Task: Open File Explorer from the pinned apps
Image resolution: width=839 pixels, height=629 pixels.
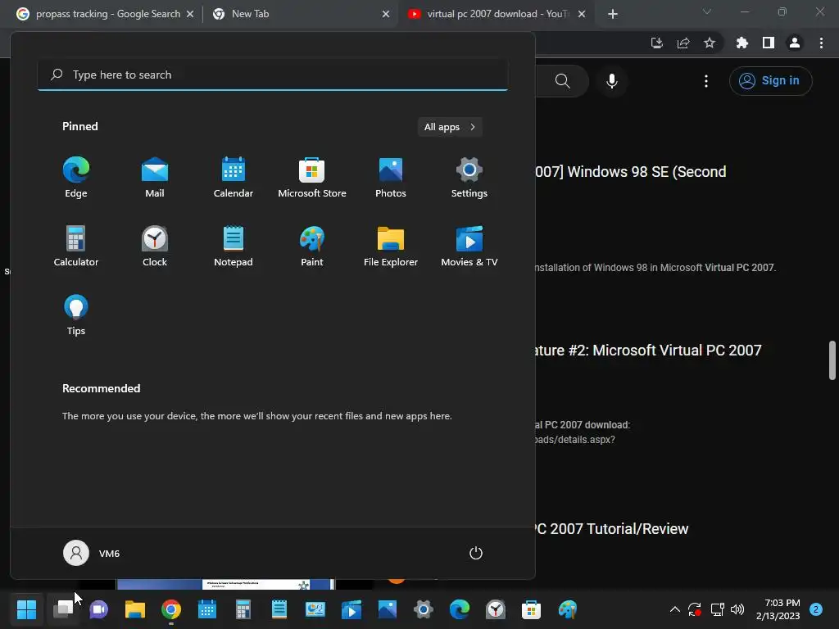Action: (391, 246)
